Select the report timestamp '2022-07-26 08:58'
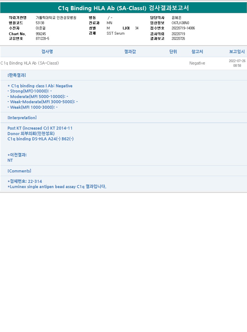This screenshot has width=247, height=332. tap(237, 63)
